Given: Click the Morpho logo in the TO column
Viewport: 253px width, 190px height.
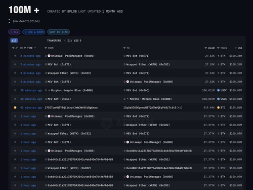Looking at the screenshot, I should click(x=128, y=99).
